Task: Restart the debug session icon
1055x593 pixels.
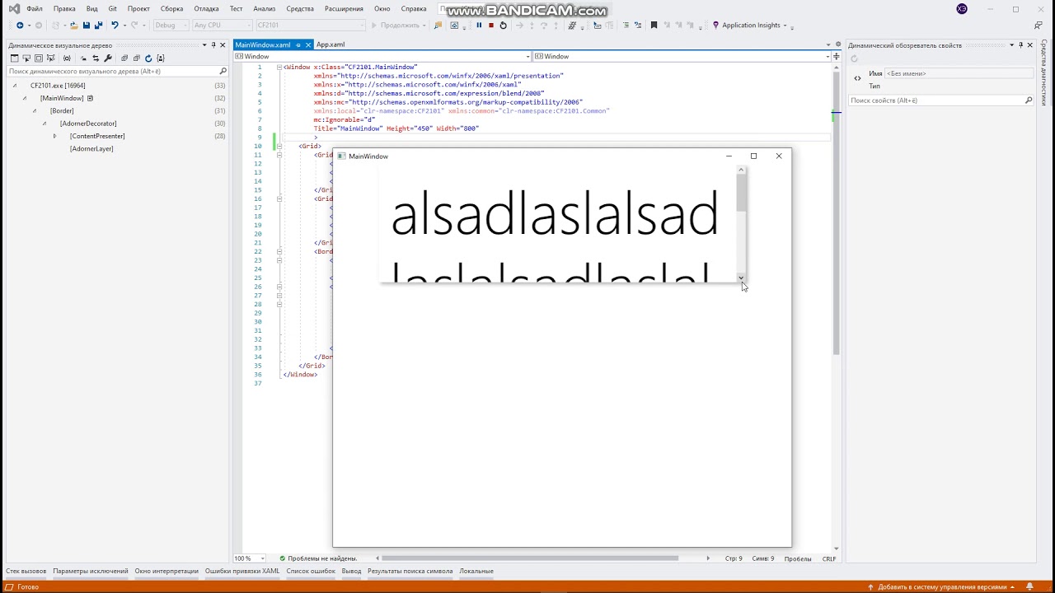Action: pyautogui.click(x=503, y=26)
